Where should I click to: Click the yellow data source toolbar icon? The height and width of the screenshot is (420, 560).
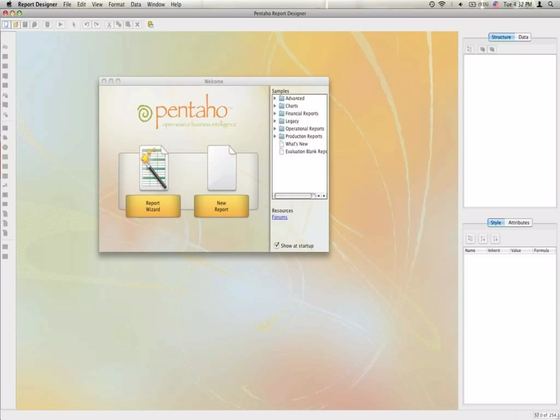(150, 25)
